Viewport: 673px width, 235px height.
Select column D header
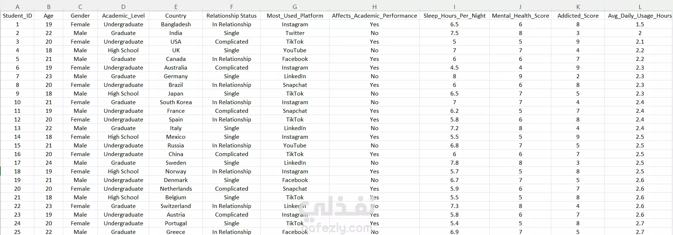123,7
